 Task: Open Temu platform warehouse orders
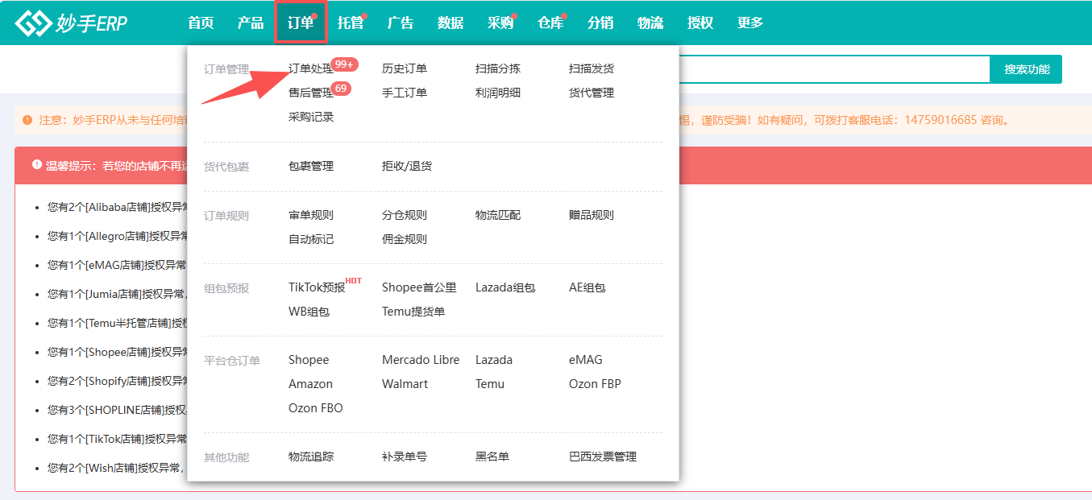pyautogui.click(x=490, y=385)
